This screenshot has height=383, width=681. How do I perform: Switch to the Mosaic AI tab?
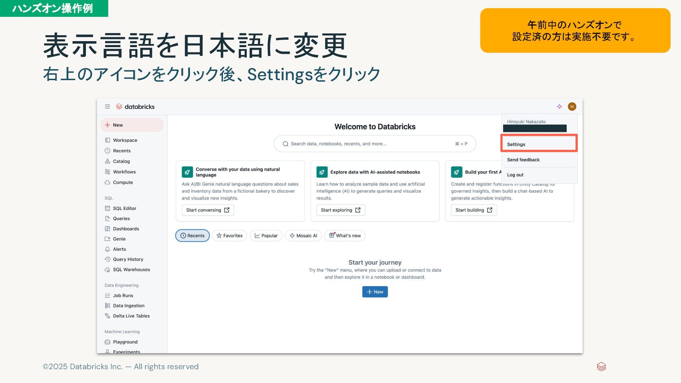pyautogui.click(x=303, y=236)
